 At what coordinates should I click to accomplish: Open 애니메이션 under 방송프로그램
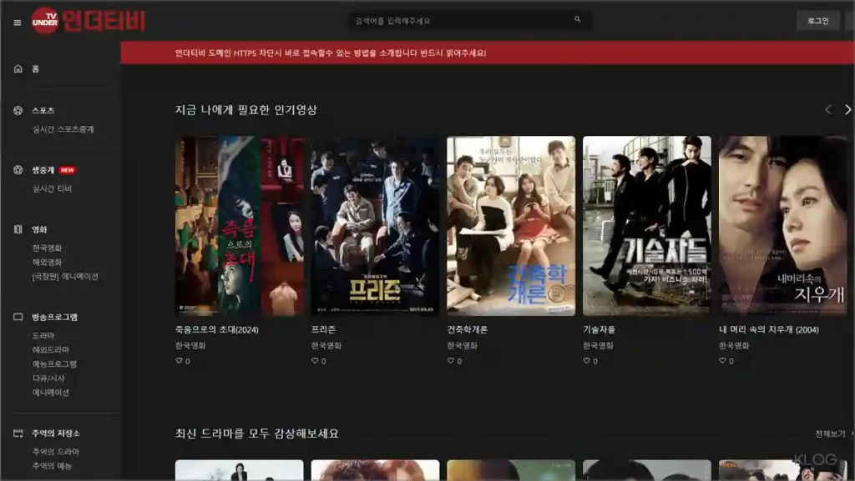point(51,393)
